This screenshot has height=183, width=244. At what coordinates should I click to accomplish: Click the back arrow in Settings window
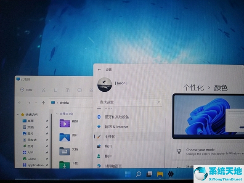(99, 69)
